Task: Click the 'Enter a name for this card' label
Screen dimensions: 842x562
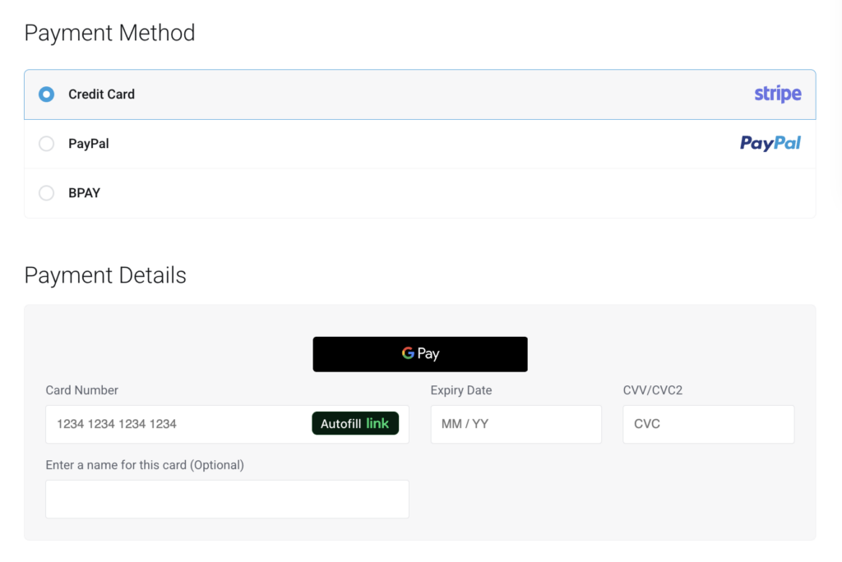Action: (145, 465)
